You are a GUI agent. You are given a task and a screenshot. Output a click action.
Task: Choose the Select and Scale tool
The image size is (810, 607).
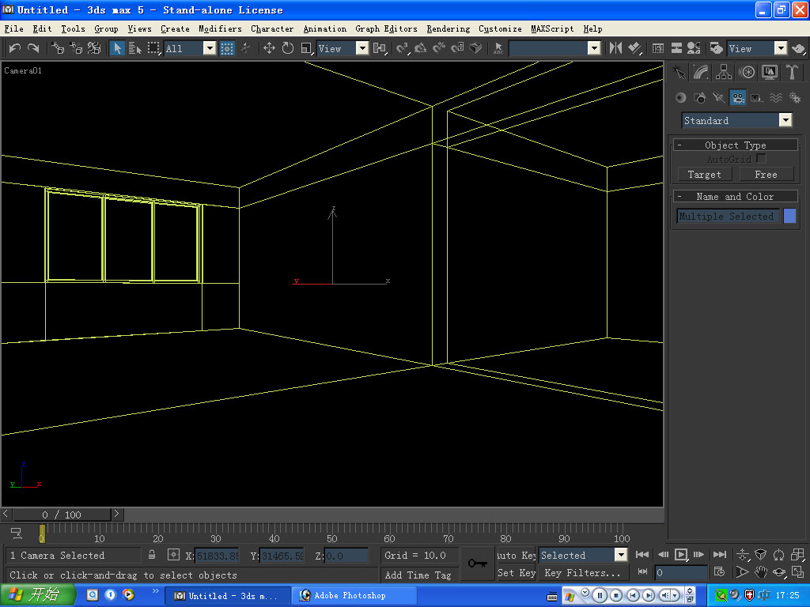tap(306, 48)
